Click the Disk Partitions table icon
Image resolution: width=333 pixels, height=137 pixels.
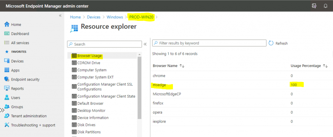click(74, 132)
